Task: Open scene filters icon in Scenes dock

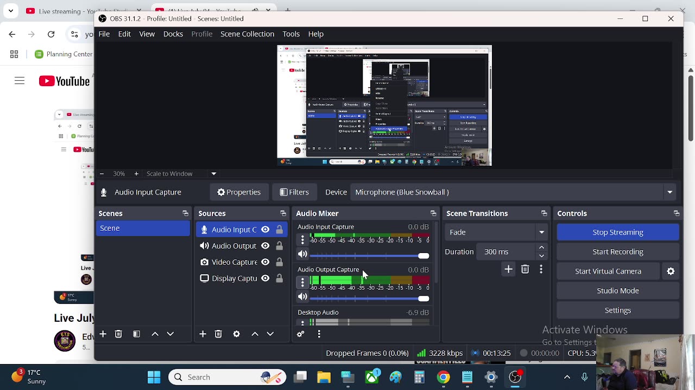Action: 136,334
